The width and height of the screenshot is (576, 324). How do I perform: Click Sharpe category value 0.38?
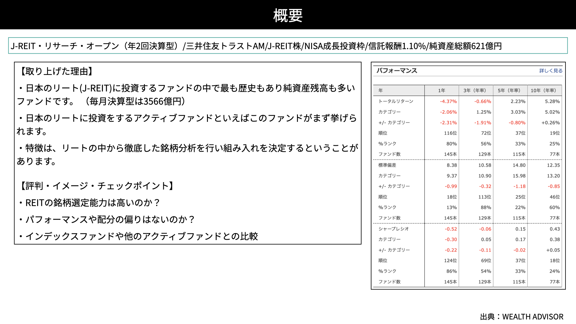pyautogui.click(x=555, y=239)
